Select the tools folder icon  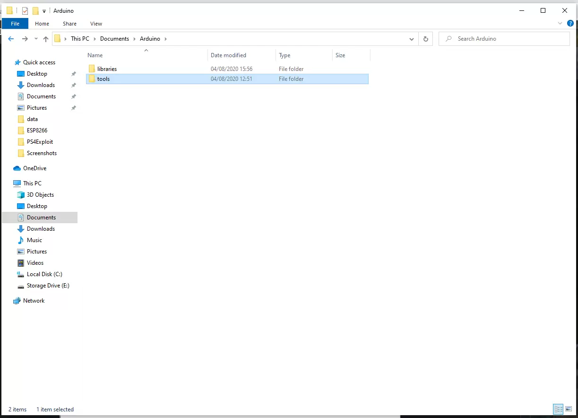92,79
